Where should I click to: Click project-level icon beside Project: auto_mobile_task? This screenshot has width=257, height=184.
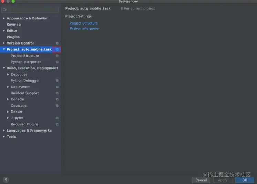[x=57, y=49]
